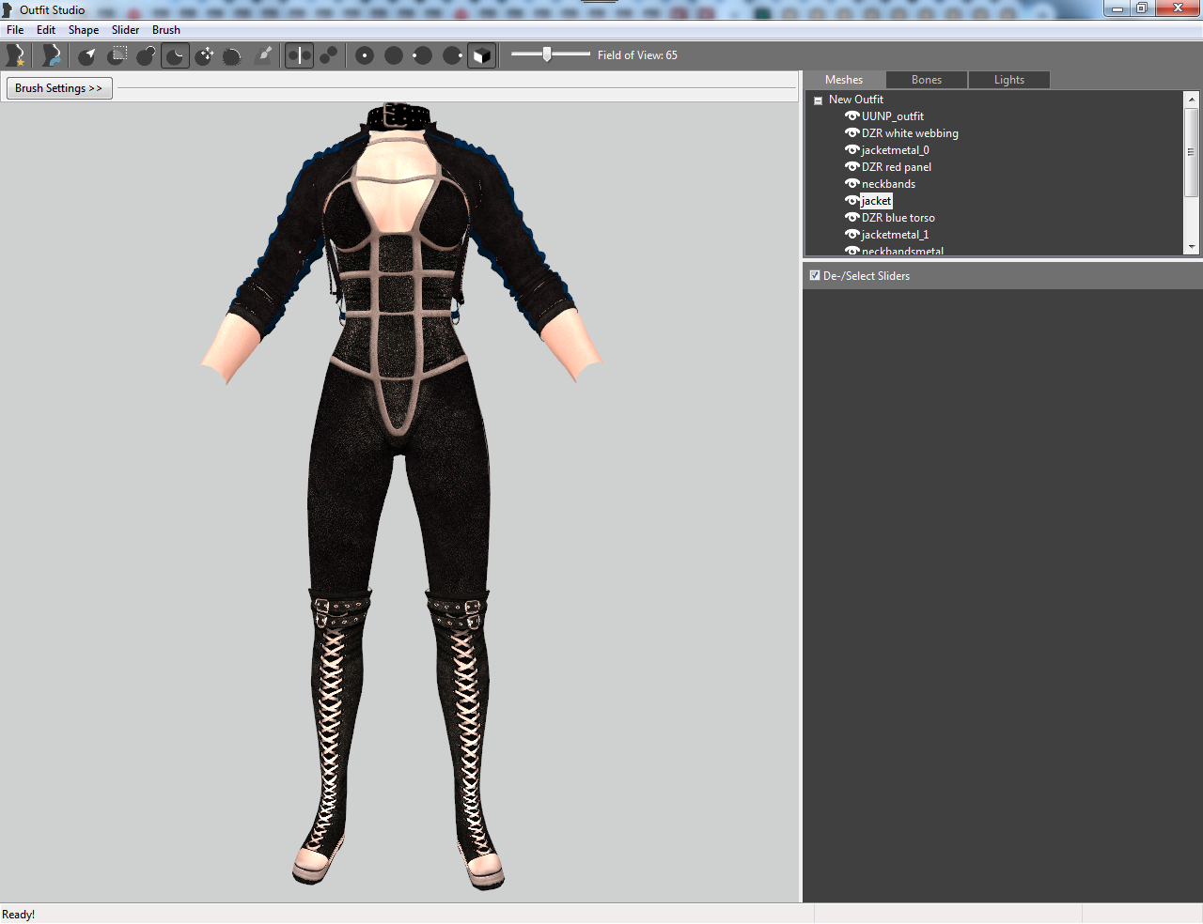Click mesh list scrollbar up arrow
Screen dimensions: 1203x924
(1192, 99)
